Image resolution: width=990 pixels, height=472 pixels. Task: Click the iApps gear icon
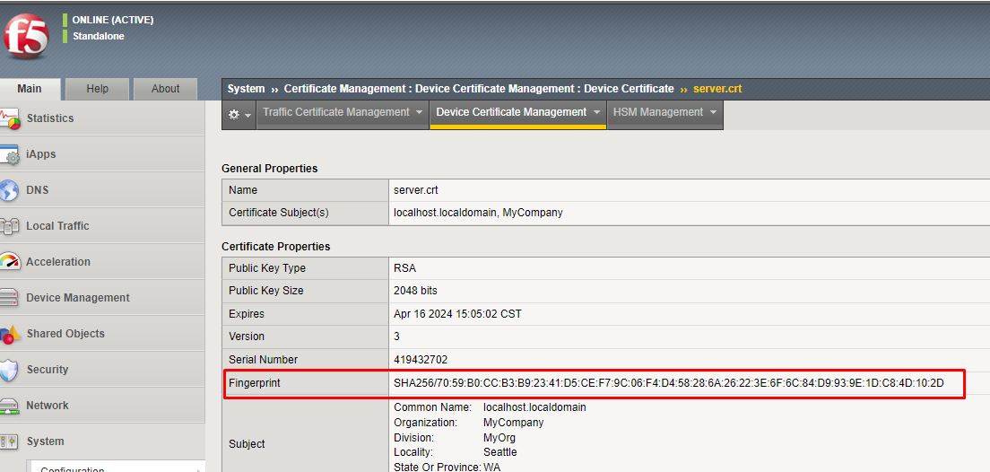coord(9,154)
